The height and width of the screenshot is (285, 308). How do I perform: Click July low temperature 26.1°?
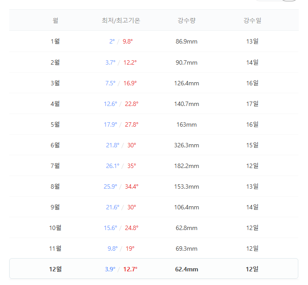point(113,166)
